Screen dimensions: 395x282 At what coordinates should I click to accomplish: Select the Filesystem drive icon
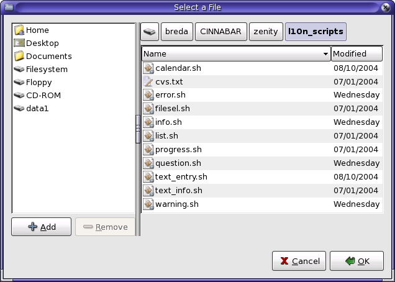coord(19,70)
